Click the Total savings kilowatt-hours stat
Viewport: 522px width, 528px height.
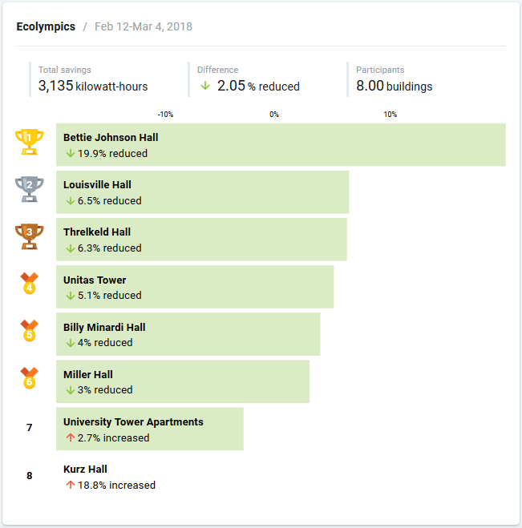pos(93,79)
